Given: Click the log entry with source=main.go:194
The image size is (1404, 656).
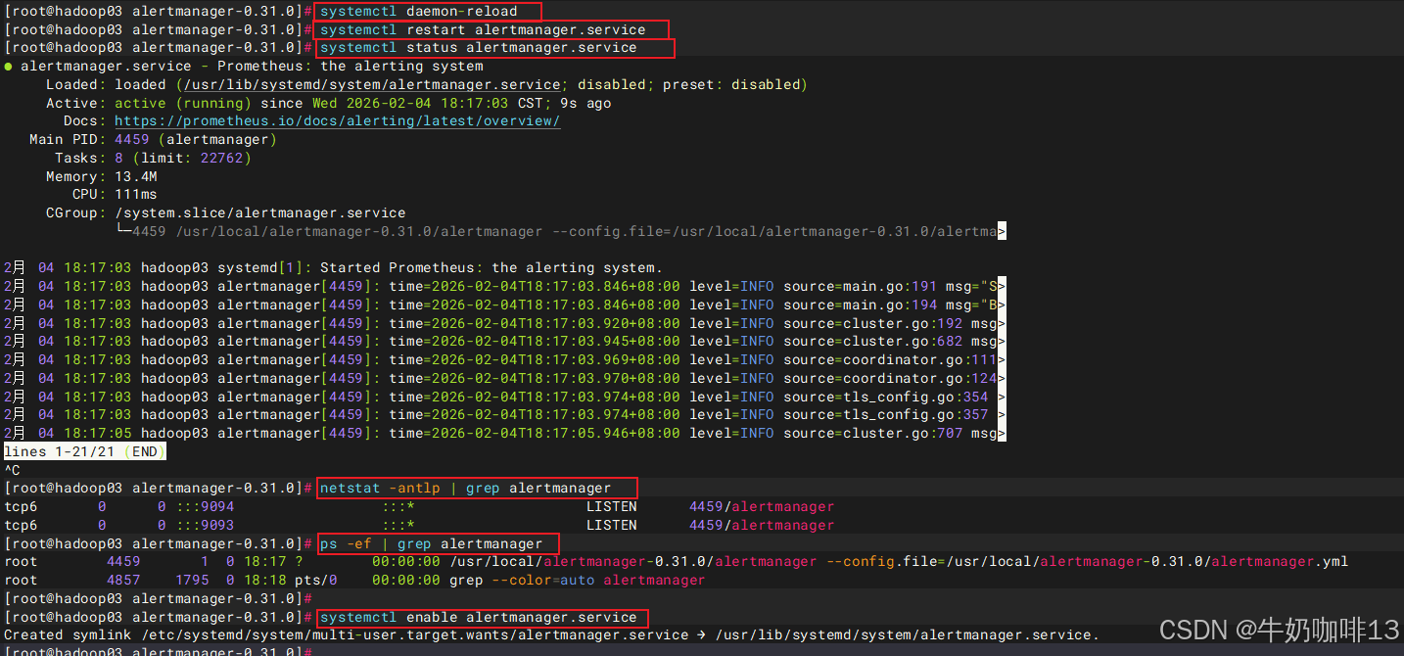Looking at the screenshot, I should pos(504,305).
